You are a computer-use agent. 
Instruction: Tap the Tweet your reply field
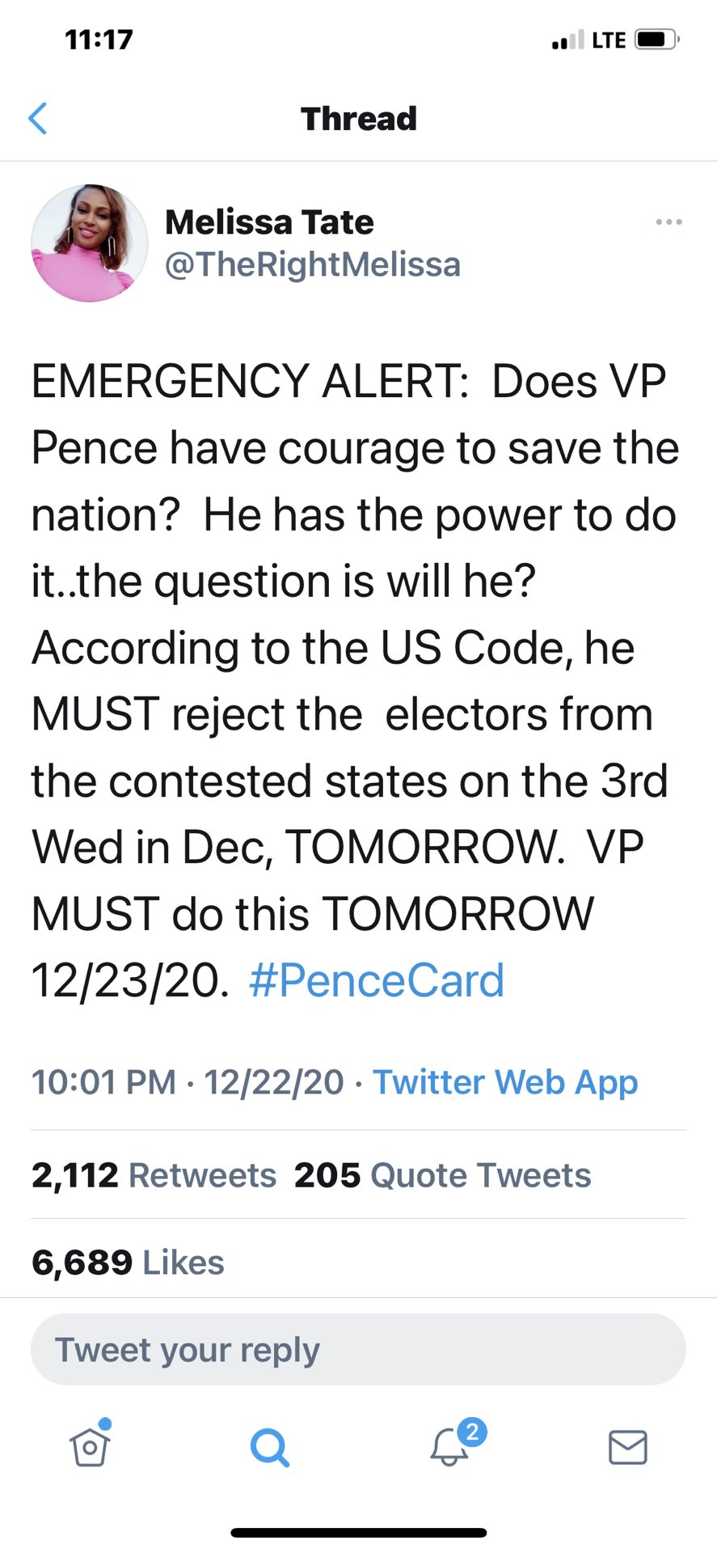358,1348
